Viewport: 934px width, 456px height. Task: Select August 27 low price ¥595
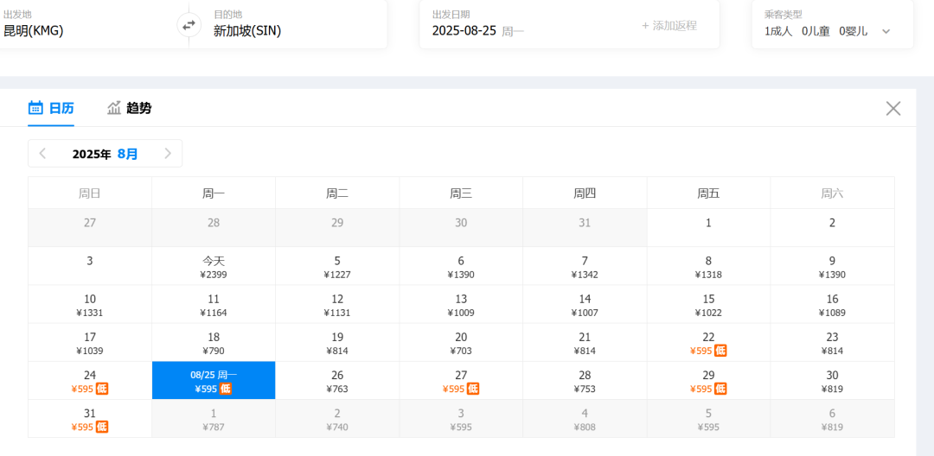(x=461, y=381)
